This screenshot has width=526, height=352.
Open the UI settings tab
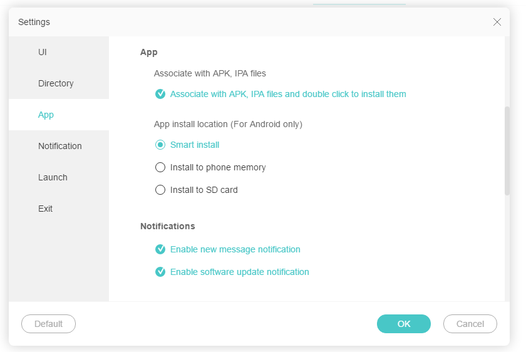pos(43,52)
